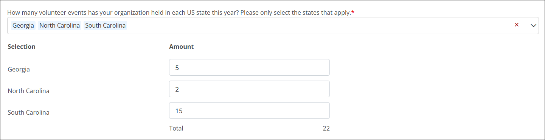The image size is (545, 140).
Task: Click the Amount column header
Action: click(182, 47)
